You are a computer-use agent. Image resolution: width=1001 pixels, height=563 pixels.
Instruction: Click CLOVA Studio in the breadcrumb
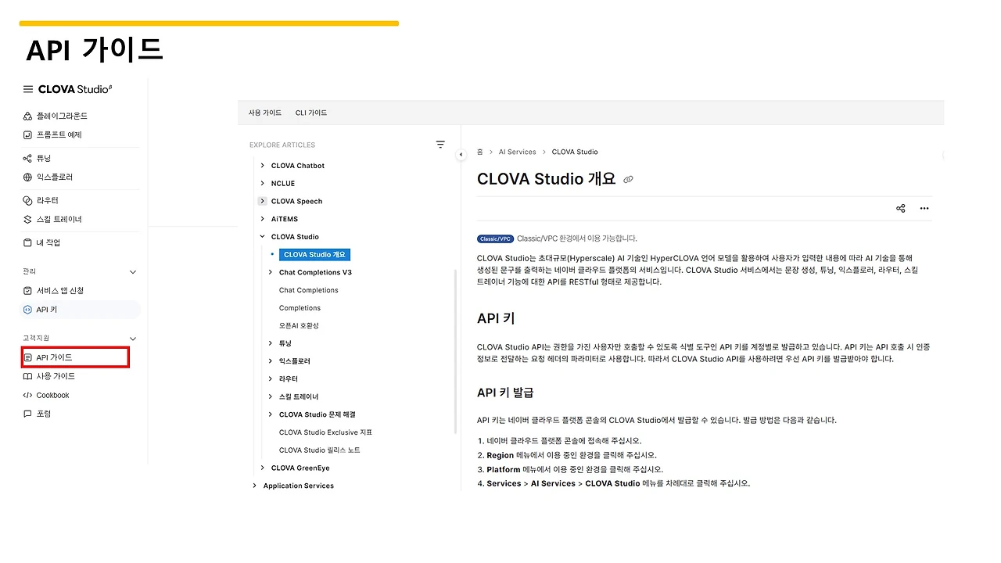coord(575,152)
